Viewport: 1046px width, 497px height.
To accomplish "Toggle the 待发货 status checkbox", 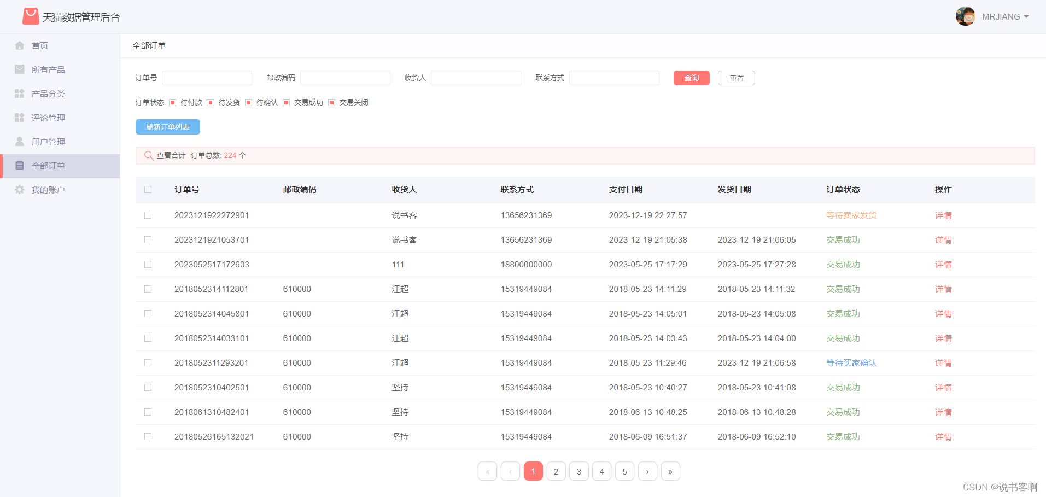I will (211, 102).
